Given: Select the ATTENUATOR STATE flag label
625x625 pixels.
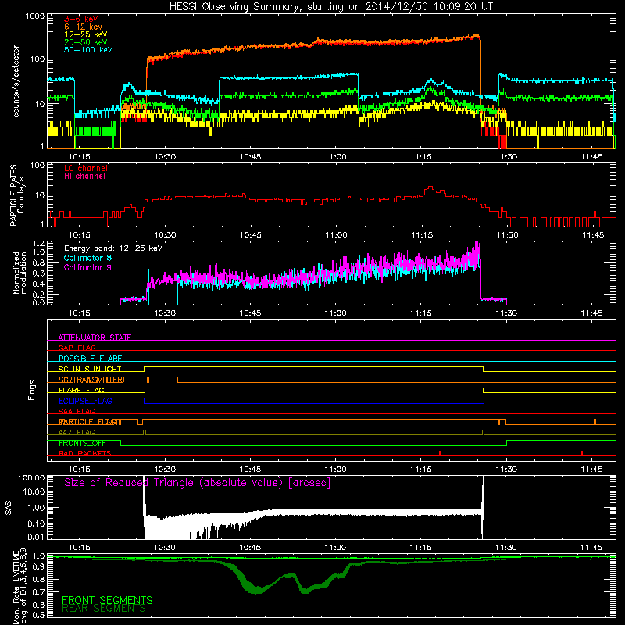Looking at the screenshot, I should coord(95,337).
